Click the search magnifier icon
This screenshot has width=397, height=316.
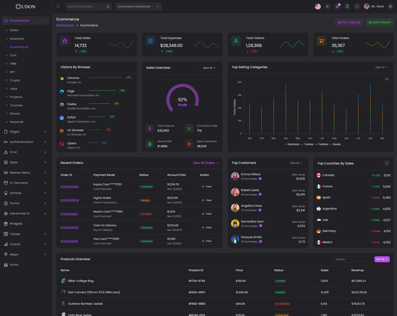108,6
